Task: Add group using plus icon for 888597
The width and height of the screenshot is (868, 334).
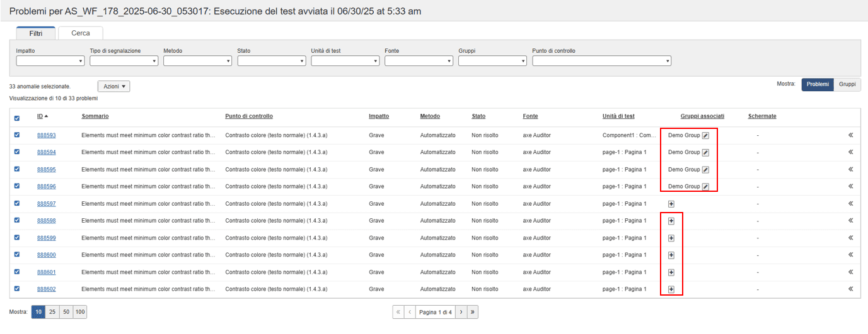Action: pos(671,204)
